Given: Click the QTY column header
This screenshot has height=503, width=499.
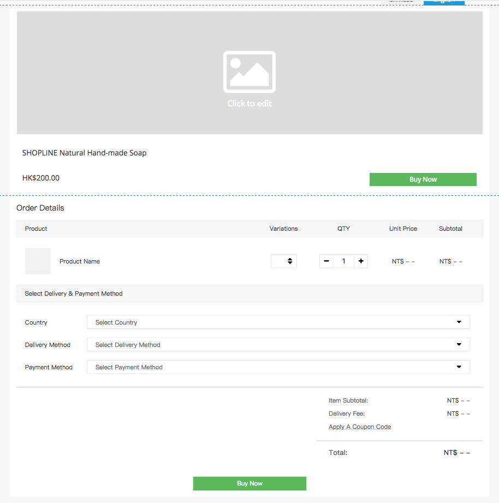Looking at the screenshot, I should [343, 229].
